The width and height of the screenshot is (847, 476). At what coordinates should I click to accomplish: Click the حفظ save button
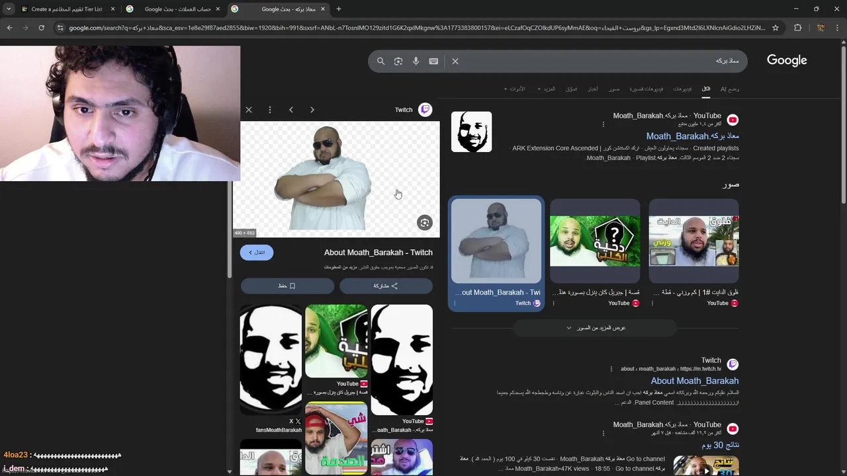(x=287, y=286)
